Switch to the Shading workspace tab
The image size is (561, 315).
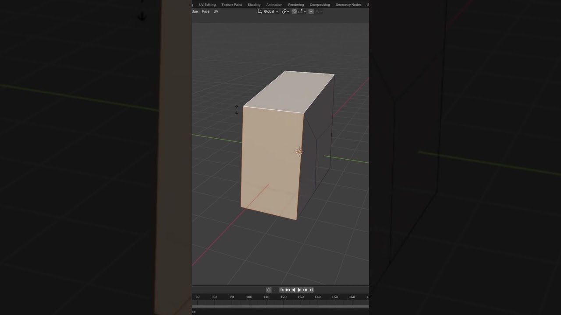click(x=254, y=5)
